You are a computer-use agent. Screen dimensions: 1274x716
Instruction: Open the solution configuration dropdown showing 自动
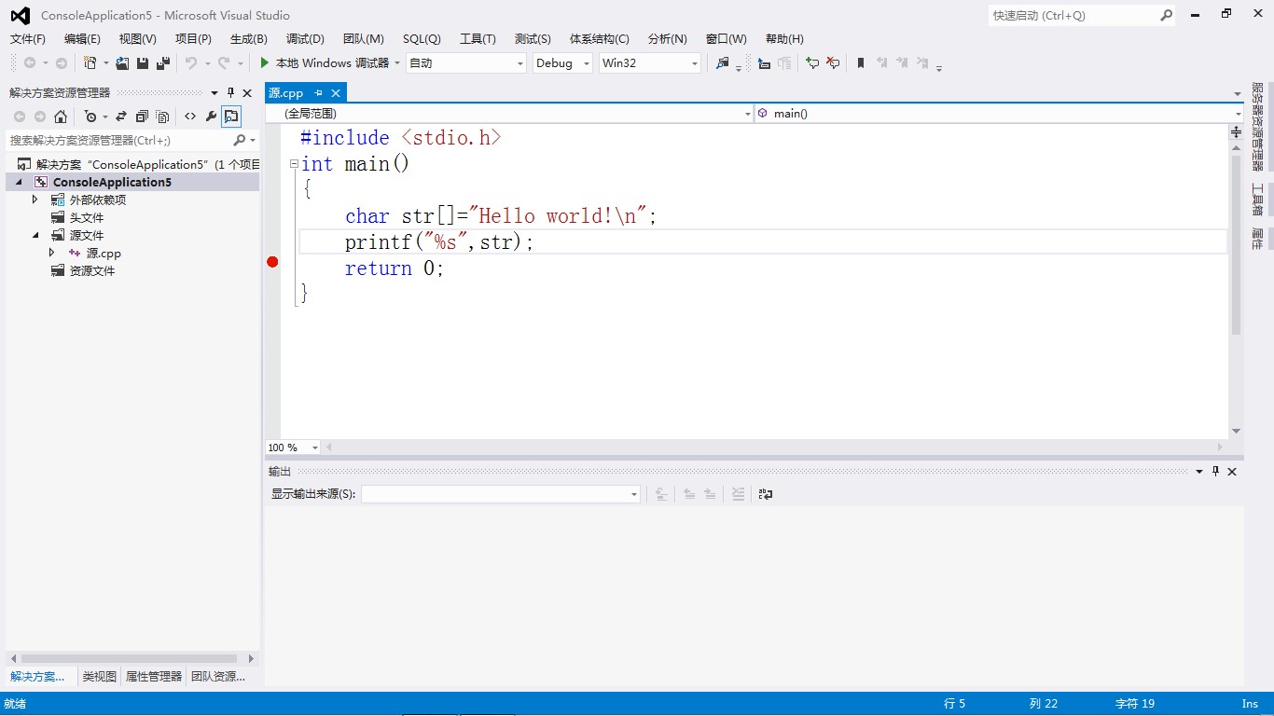click(466, 62)
